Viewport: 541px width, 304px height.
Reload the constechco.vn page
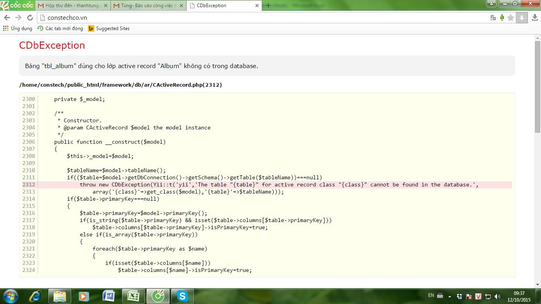[x=30, y=18]
